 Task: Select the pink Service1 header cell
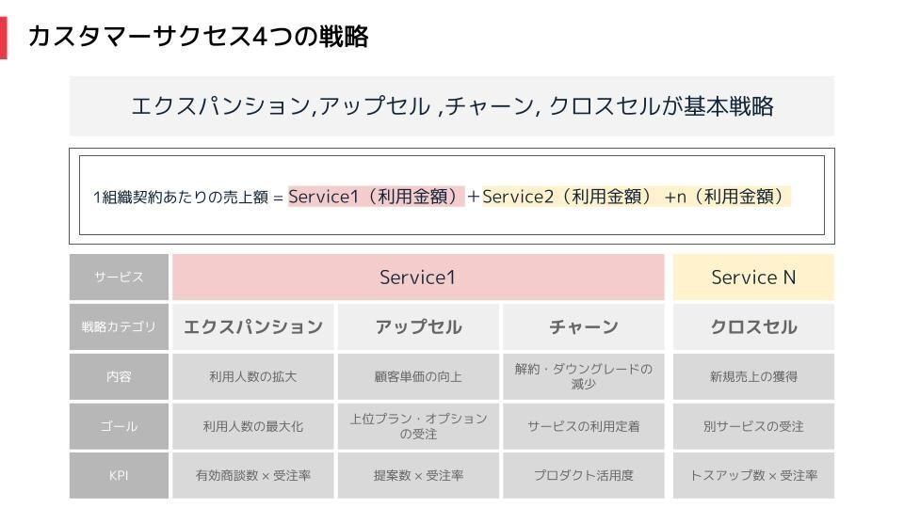click(x=418, y=277)
